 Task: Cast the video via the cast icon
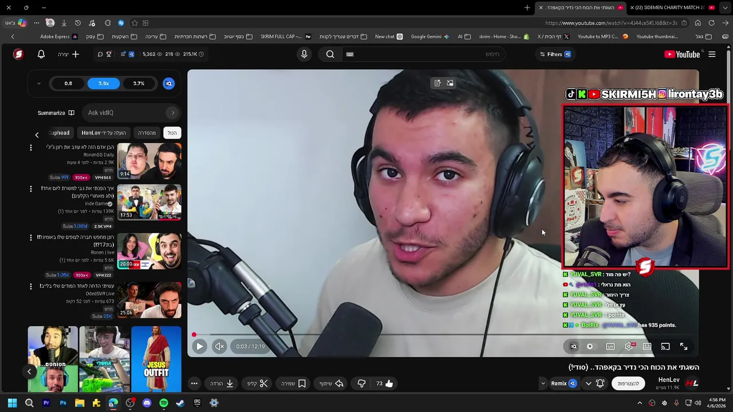665,346
